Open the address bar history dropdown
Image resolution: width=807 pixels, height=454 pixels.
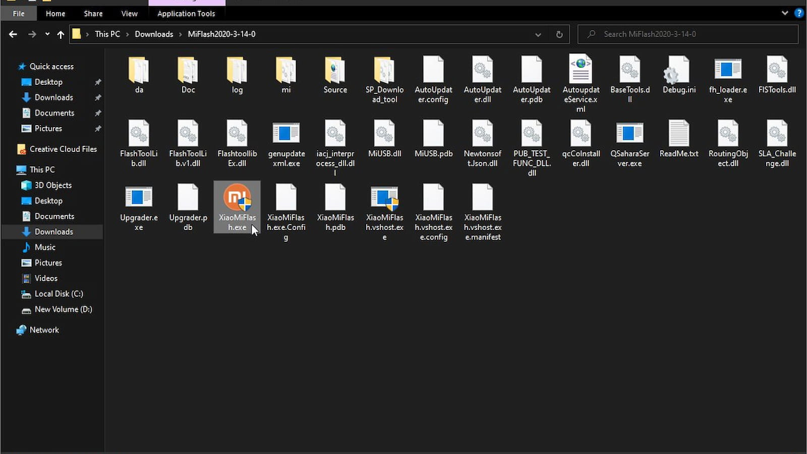point(538,34)
